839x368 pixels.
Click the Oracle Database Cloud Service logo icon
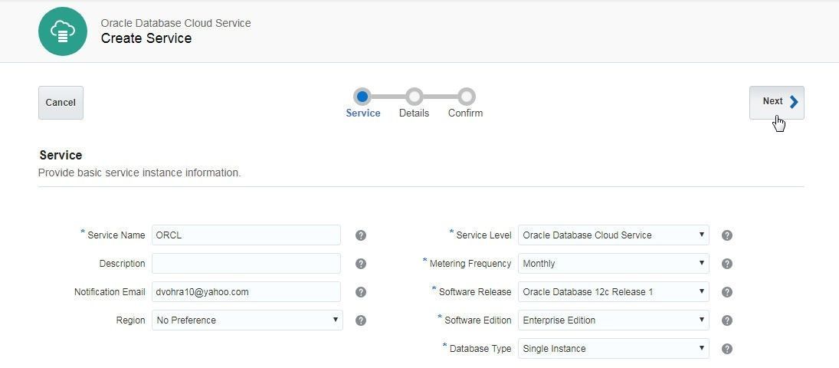[63, 31]
